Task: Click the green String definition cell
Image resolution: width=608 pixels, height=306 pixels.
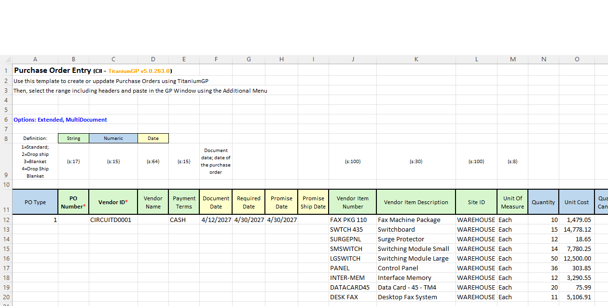Action: click(73, 138)
